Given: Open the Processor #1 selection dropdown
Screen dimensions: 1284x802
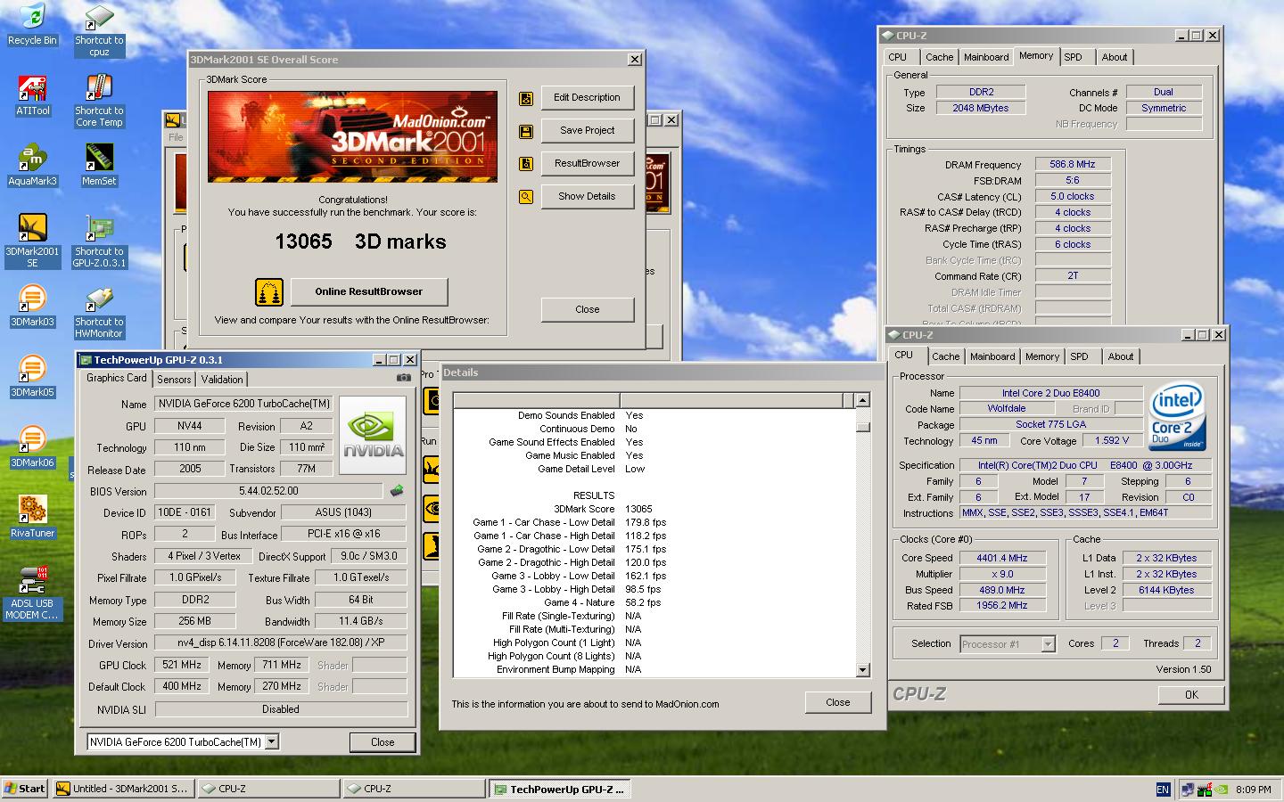Looking at the screenshot, I should [x=1049, y=643].
